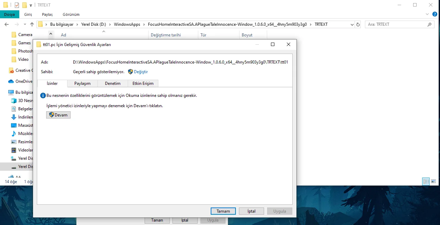Open Explorer help via the question mark icon
The width and height of the screenshot is (440, 225).
434,14
